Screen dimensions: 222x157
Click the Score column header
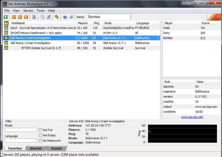click(208, 23)
